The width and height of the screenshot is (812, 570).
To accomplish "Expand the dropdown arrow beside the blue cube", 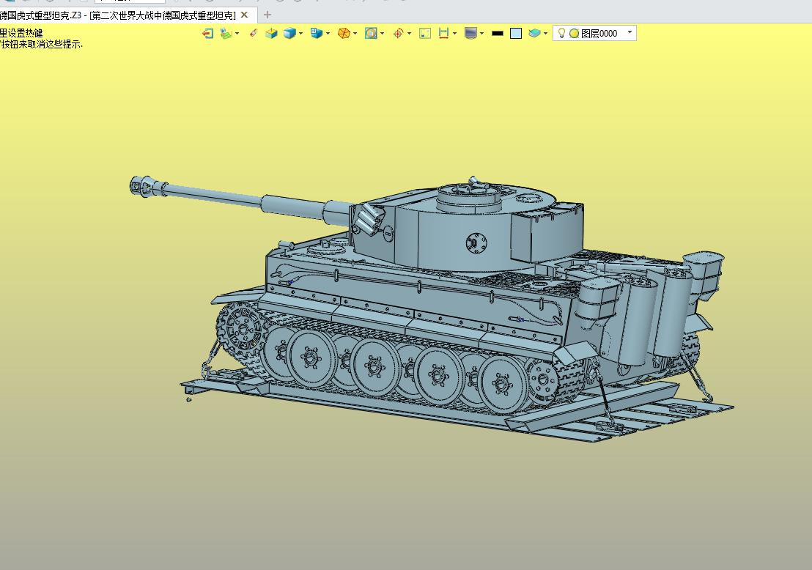I will pyautogui.click(x=301, y=33).
